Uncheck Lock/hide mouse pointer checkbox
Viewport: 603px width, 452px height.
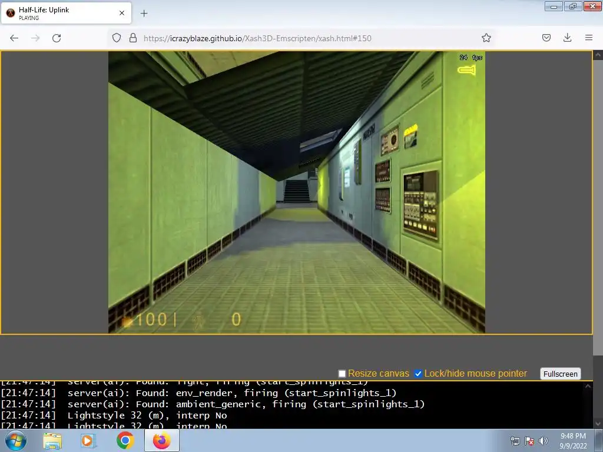(x=418, y=374)
